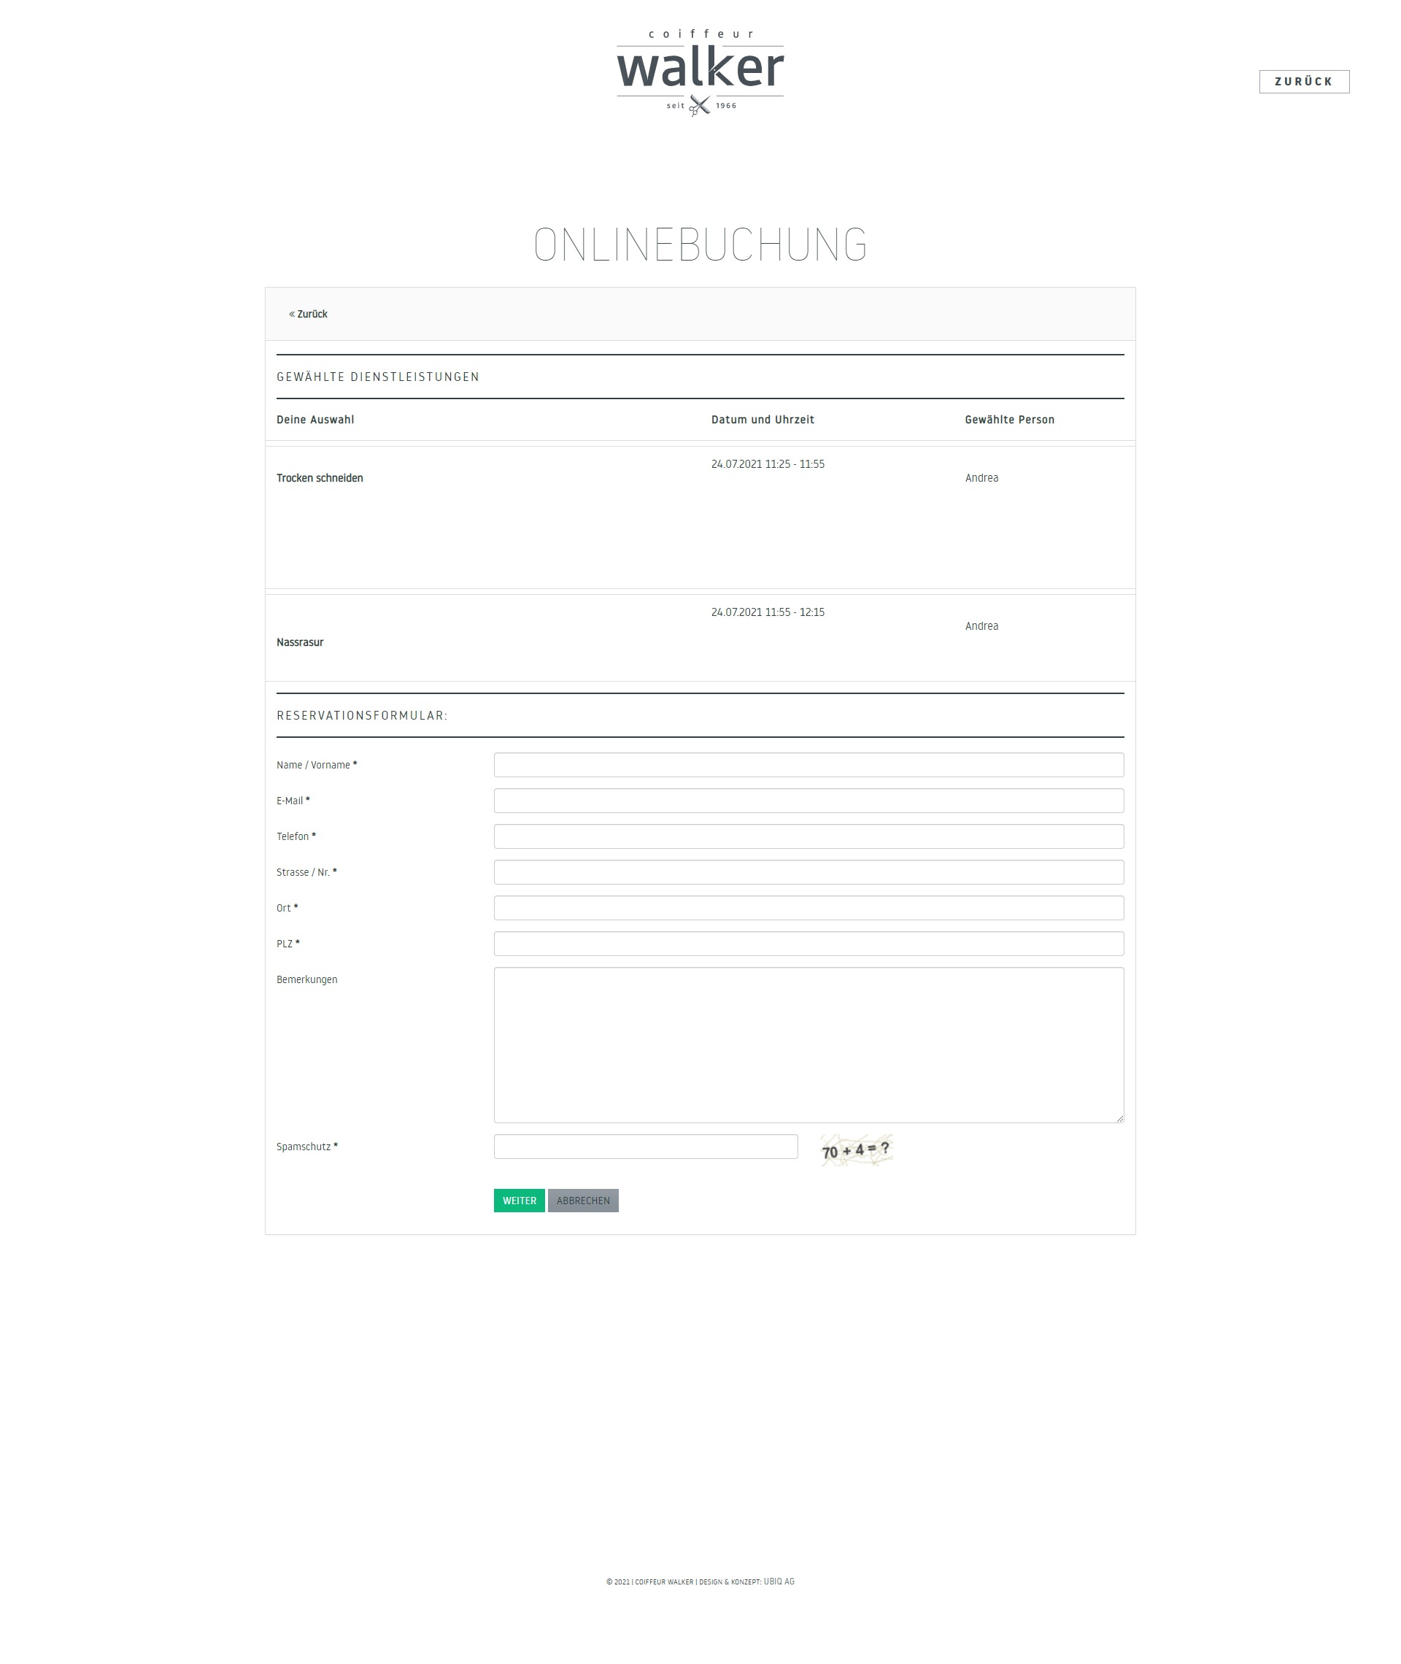Click the Telefon label

[296, 836]
